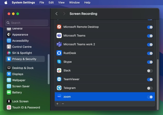Viewport: 163px width, 115px height.
Task: Turn off Skype screen recording switch
Action: (x=150, y=62)
